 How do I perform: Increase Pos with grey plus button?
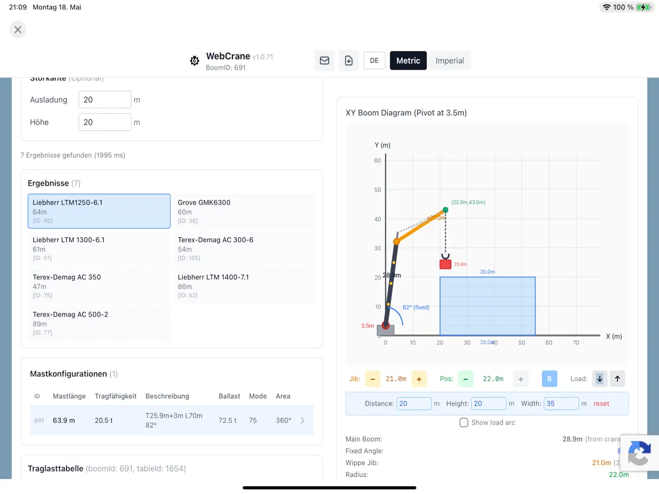[x=521, y=379]
